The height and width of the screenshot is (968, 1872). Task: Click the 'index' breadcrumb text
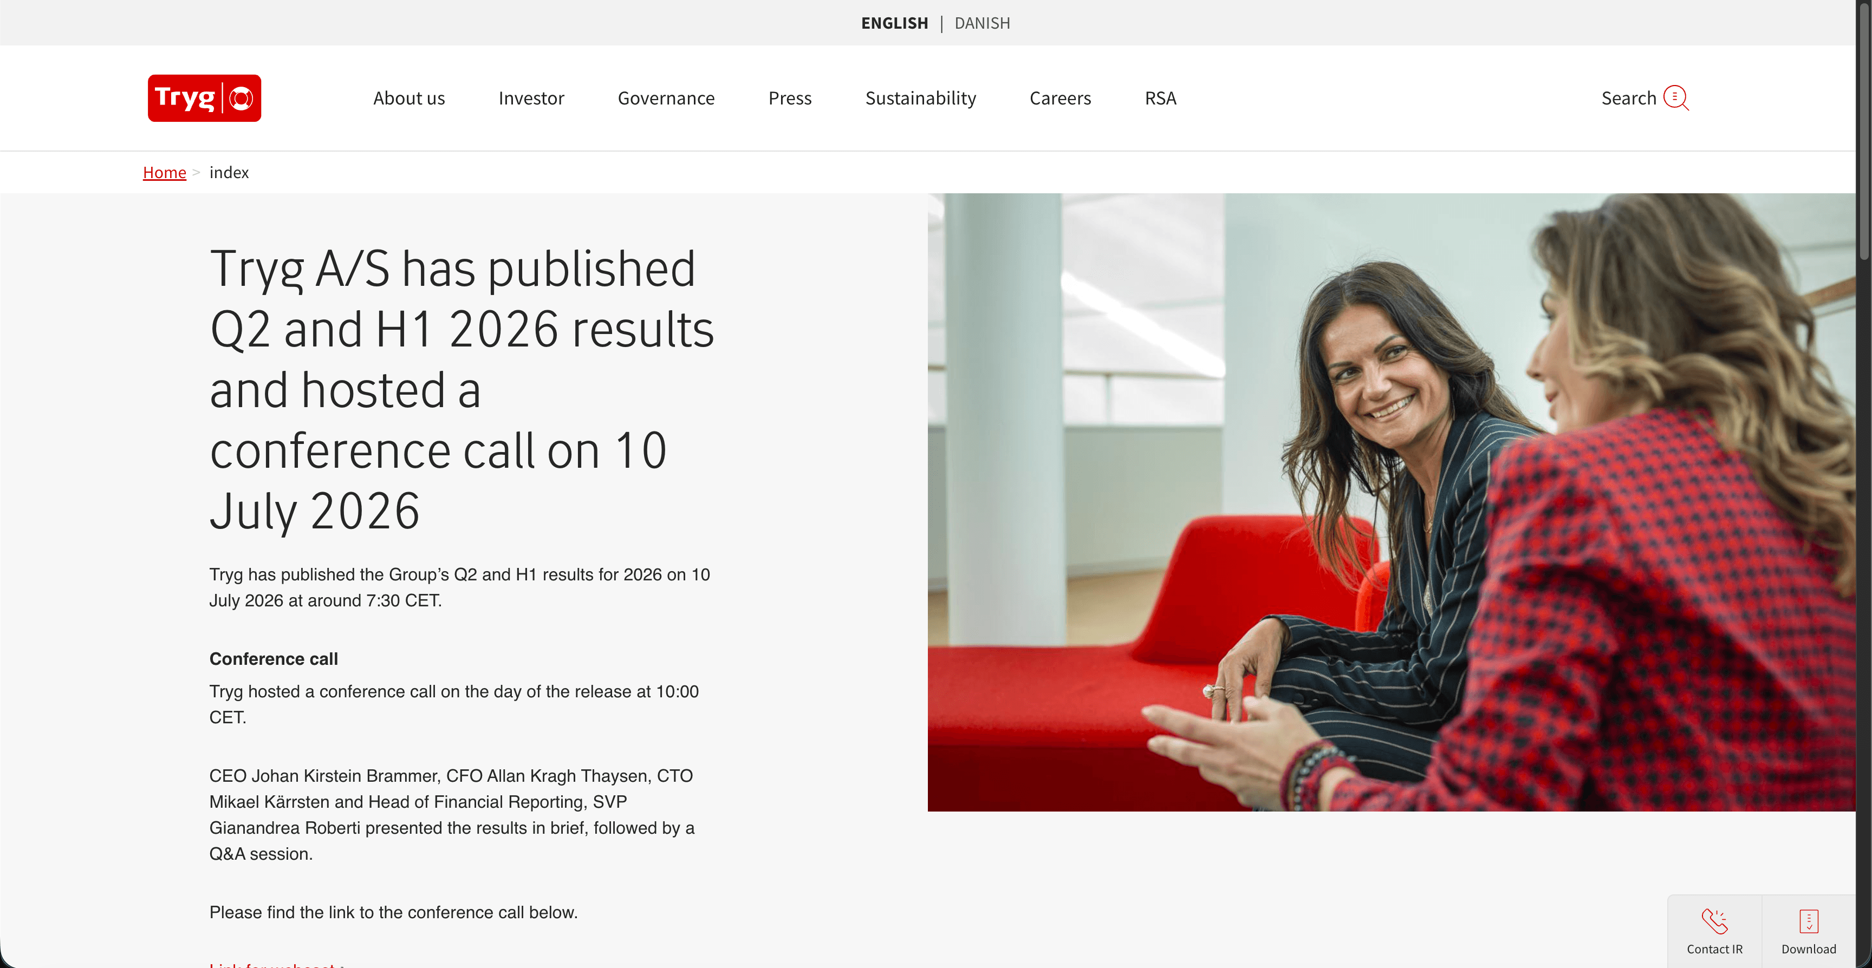[229, 172]
